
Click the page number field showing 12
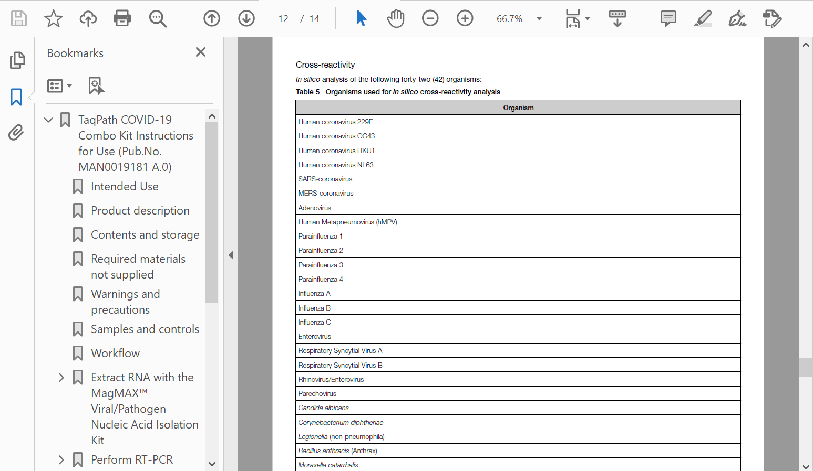pyautogui.click(x=283, y=19)
